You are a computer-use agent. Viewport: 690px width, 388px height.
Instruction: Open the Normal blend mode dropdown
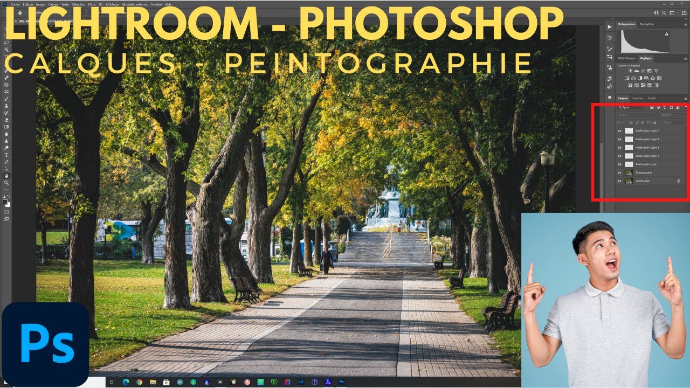point(638,115)
